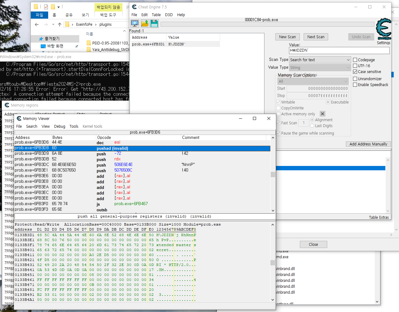Click the Cheat Engine 7.5 title bar icon
Screen dimensions: 399x312
tap(134, 7)
